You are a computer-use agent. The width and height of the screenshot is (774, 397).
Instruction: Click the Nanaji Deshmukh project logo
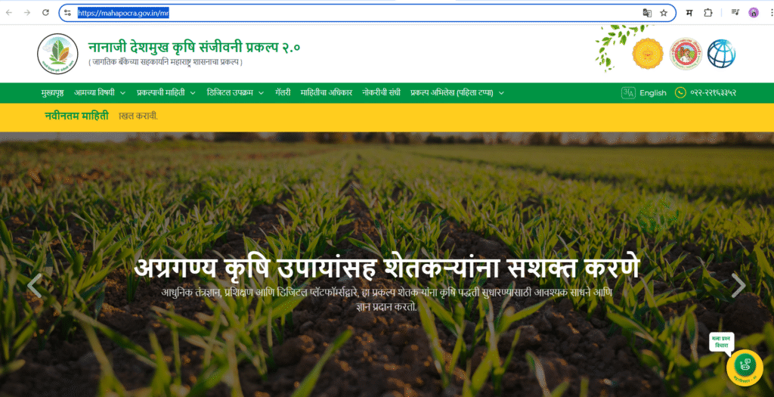[57, 54]
